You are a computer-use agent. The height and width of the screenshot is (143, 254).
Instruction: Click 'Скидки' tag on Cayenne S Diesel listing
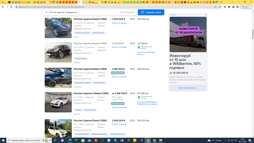78,110
